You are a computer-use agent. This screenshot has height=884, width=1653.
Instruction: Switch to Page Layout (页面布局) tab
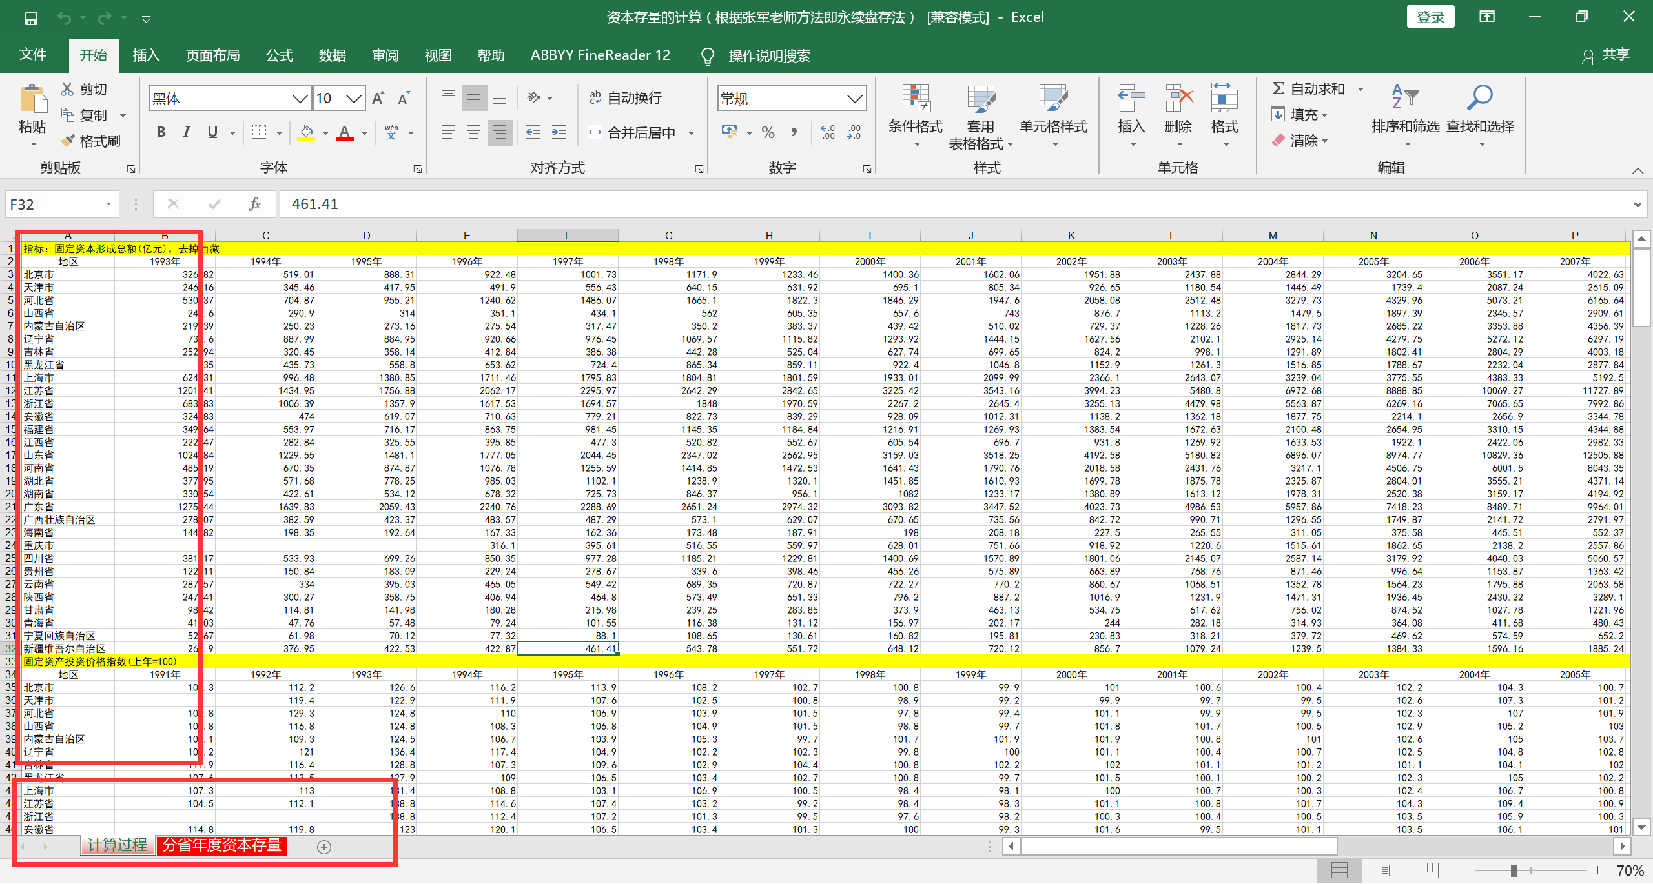pyautogui.click(x=212, y=55)
